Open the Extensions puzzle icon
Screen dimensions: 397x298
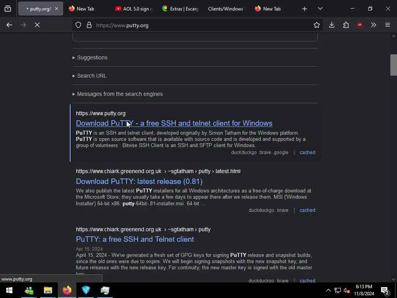coord(346,25)
